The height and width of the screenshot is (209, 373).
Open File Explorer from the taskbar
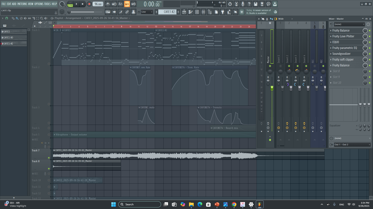coord(191,204)
